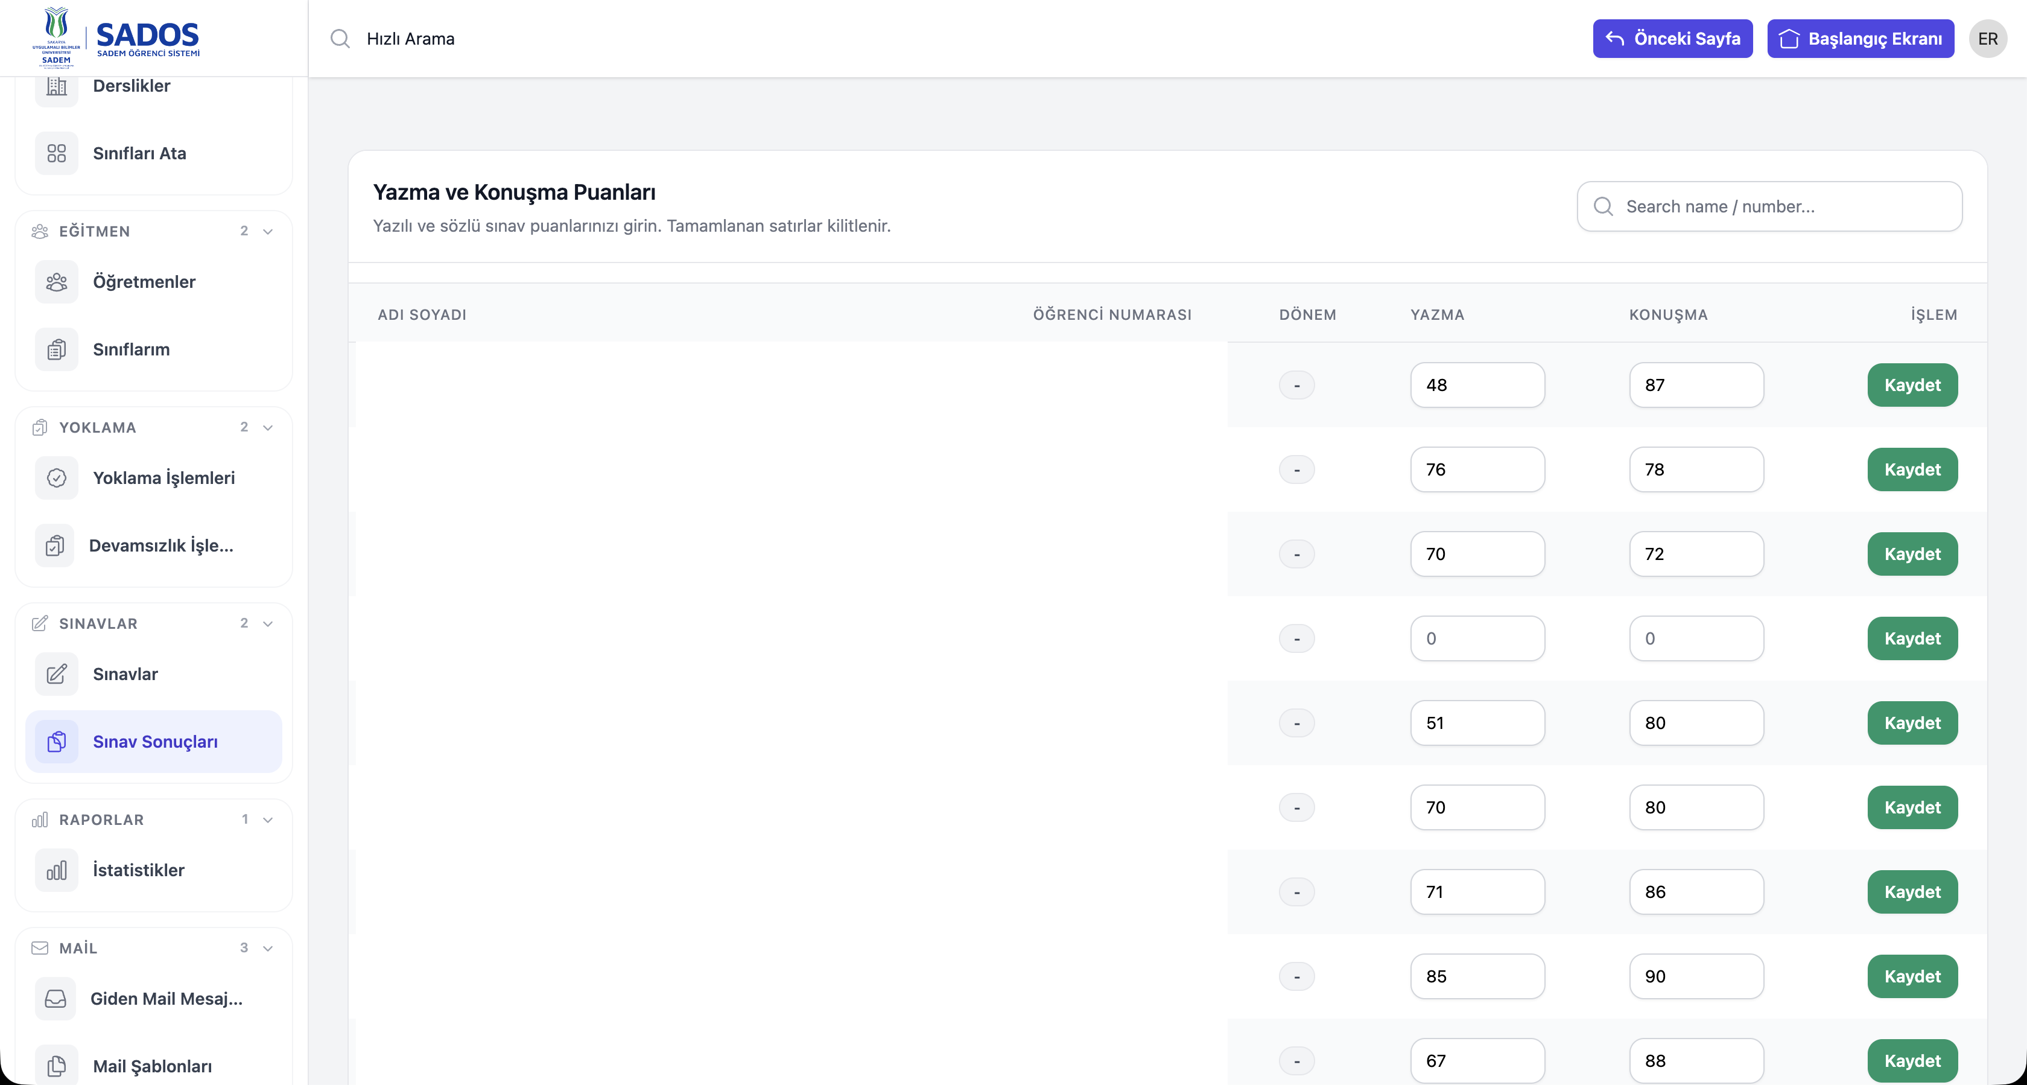Collapse the EĞİTMEN section chevron

point(267,232)
